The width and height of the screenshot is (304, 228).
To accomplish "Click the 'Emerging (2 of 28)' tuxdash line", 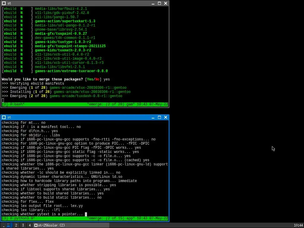I will point(62,96).
